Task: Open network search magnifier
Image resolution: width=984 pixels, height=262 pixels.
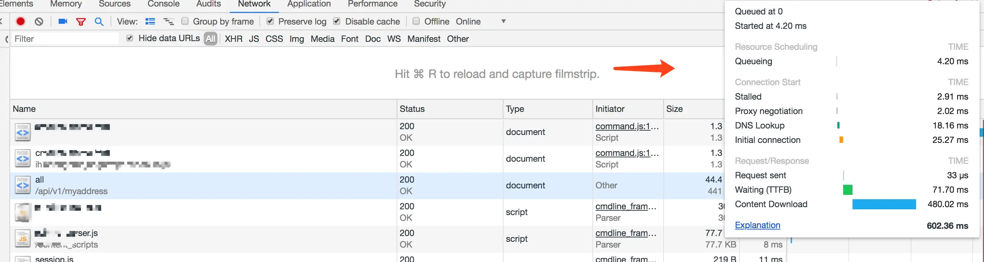Action: pyautogui.click(x=99, y=22)
